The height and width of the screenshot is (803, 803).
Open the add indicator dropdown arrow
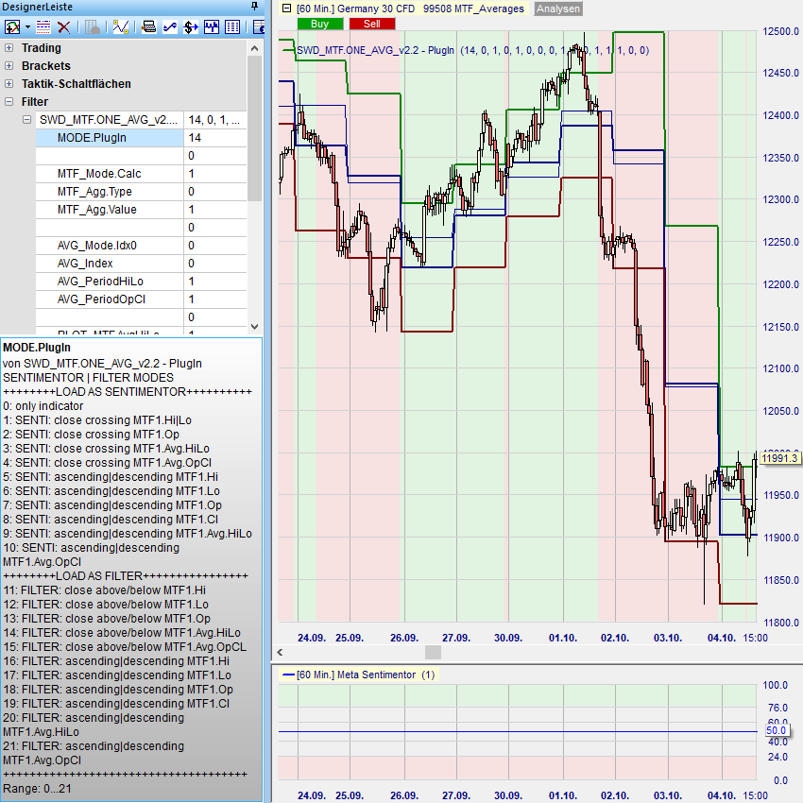point(27,26)
